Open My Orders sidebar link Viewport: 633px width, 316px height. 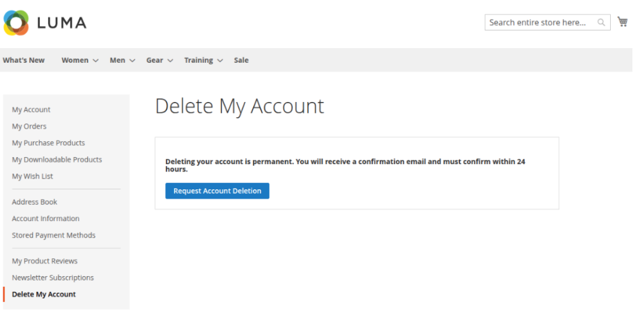pos(29,126)
